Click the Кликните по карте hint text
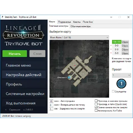 121,60
